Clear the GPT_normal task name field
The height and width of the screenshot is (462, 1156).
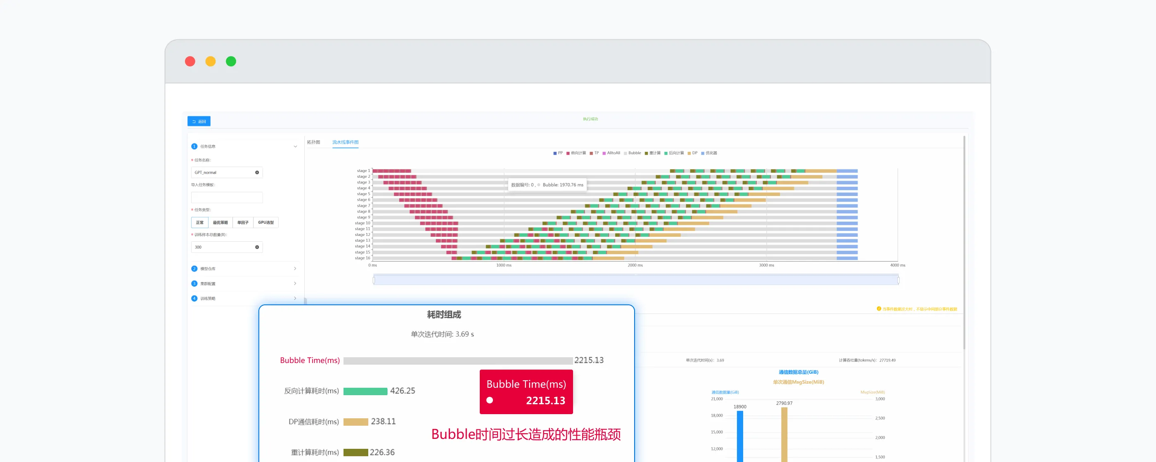pyautogui.click(x=257, y=172)
